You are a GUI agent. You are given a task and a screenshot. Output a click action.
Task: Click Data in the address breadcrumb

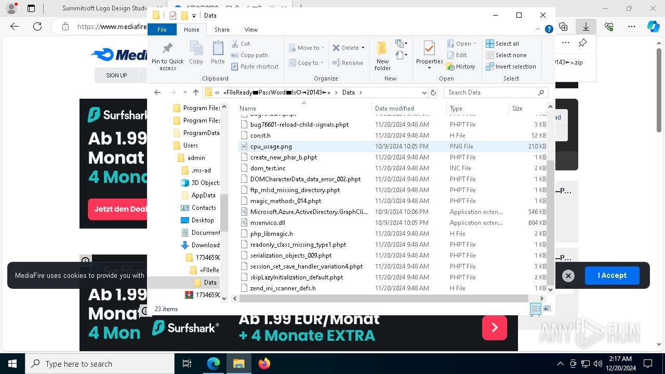tap(348, 92)
